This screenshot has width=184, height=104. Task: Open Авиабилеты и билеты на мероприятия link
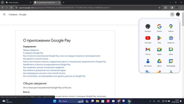click(x=47, y=64)
